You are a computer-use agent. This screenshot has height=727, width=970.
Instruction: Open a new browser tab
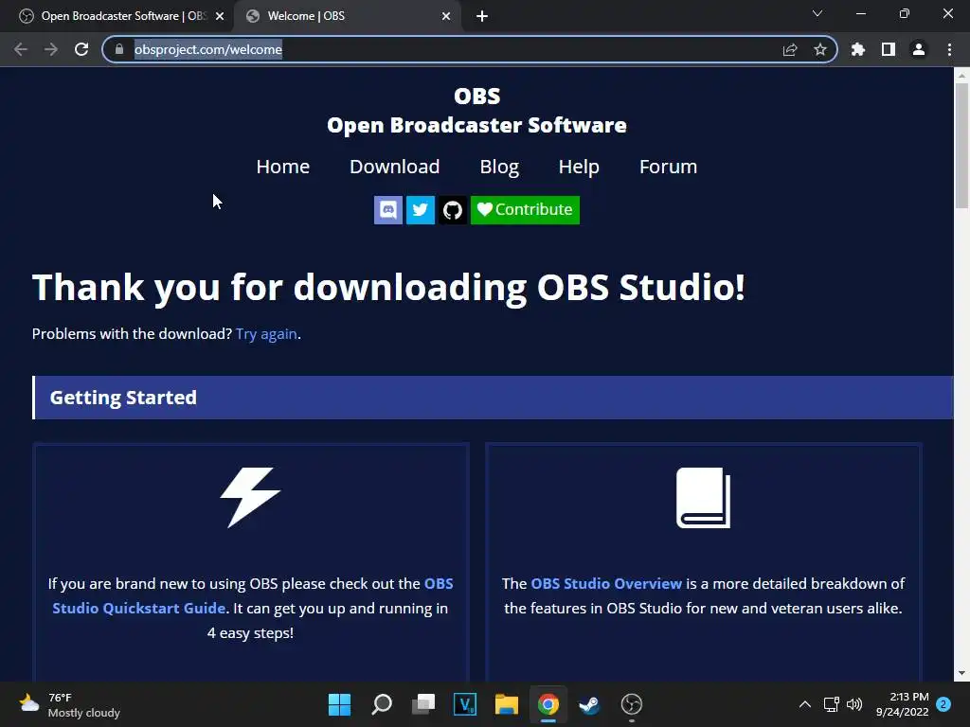coord(482,17)
